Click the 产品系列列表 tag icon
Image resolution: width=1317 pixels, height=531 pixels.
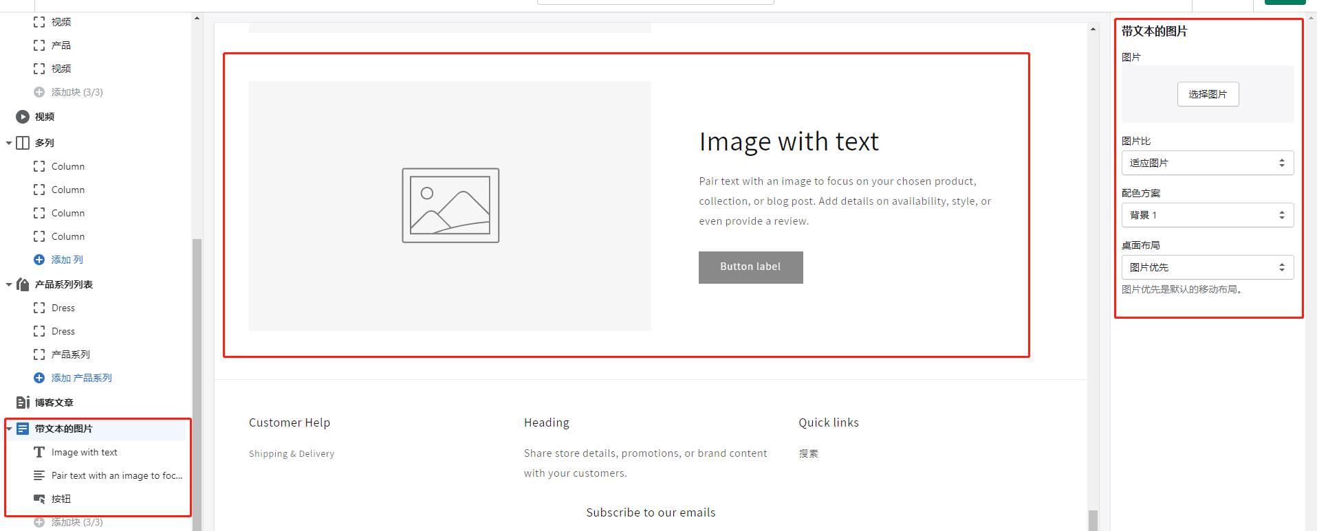(x=23, y=284)
